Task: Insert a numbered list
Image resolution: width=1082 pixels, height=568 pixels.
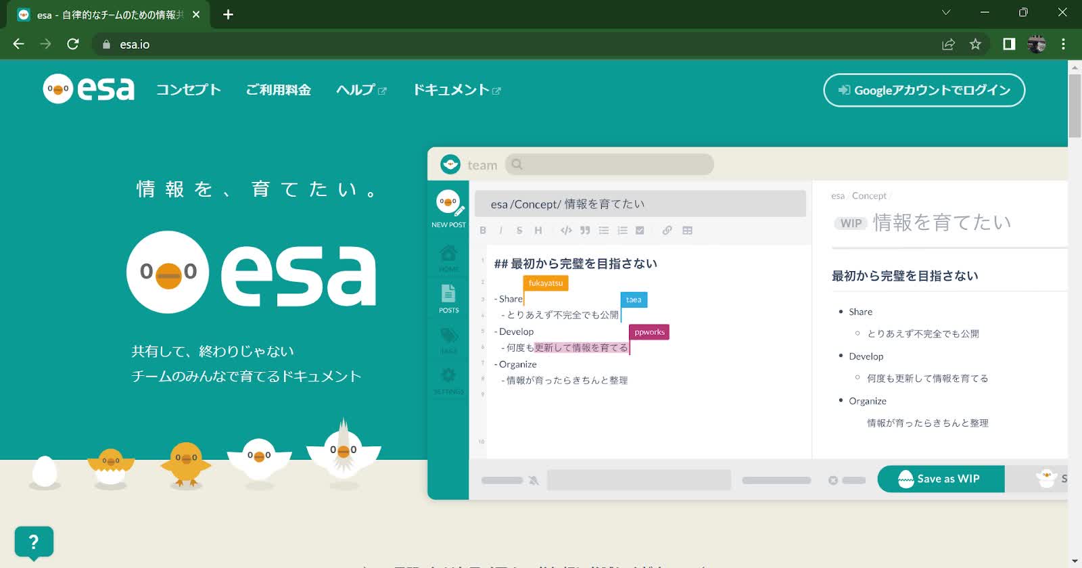Action: [622, 231]
